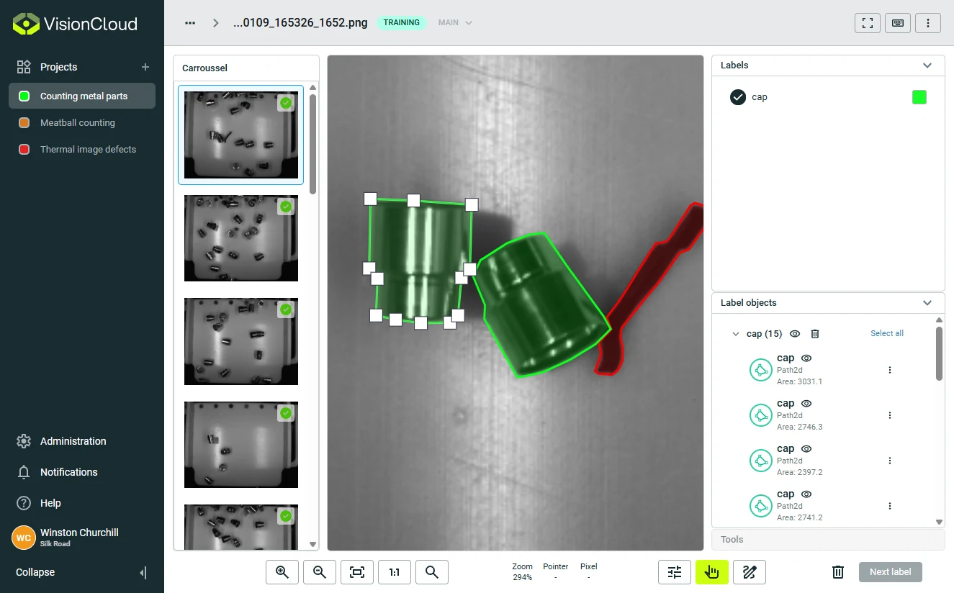Hide all cap objects using group eye icon
Viewport: 954px width, 593px height.
[795, 334]
